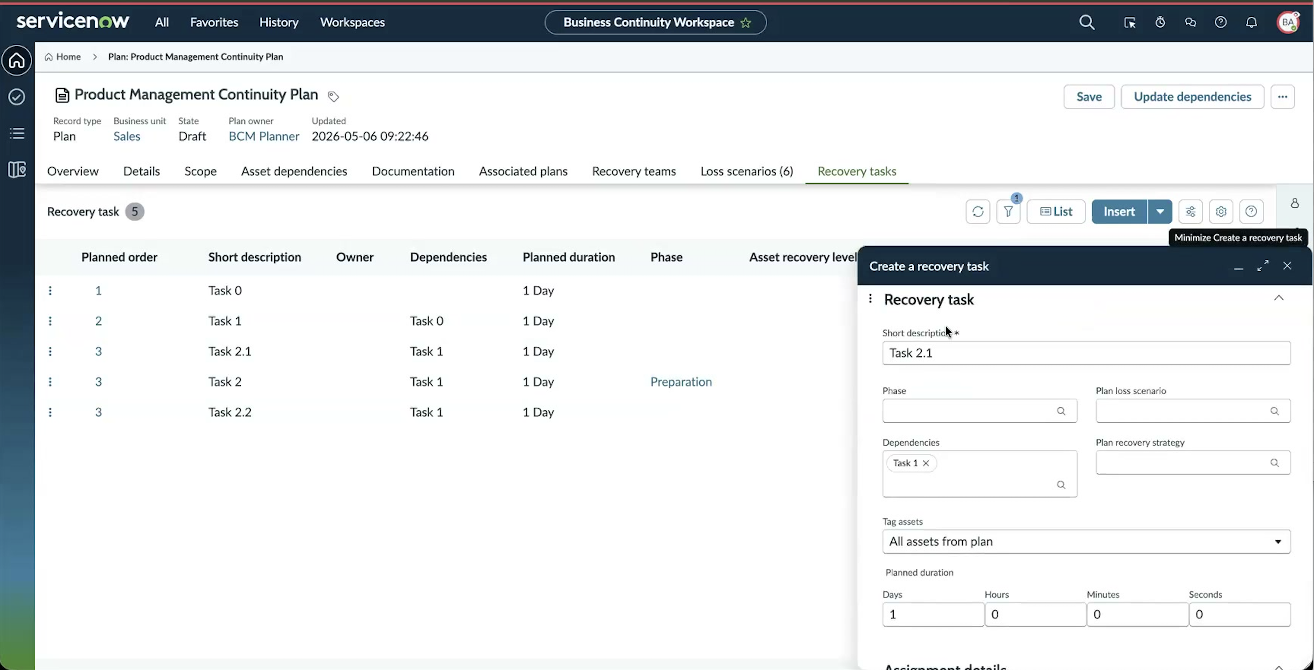Expand the Insert button dropdown arrow

(1160, 212)
